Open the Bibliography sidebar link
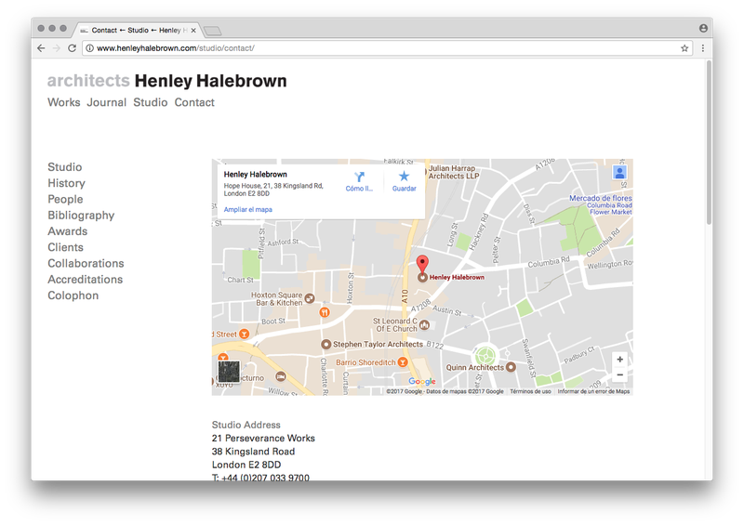Screen dimensions: 744x525 81,216
